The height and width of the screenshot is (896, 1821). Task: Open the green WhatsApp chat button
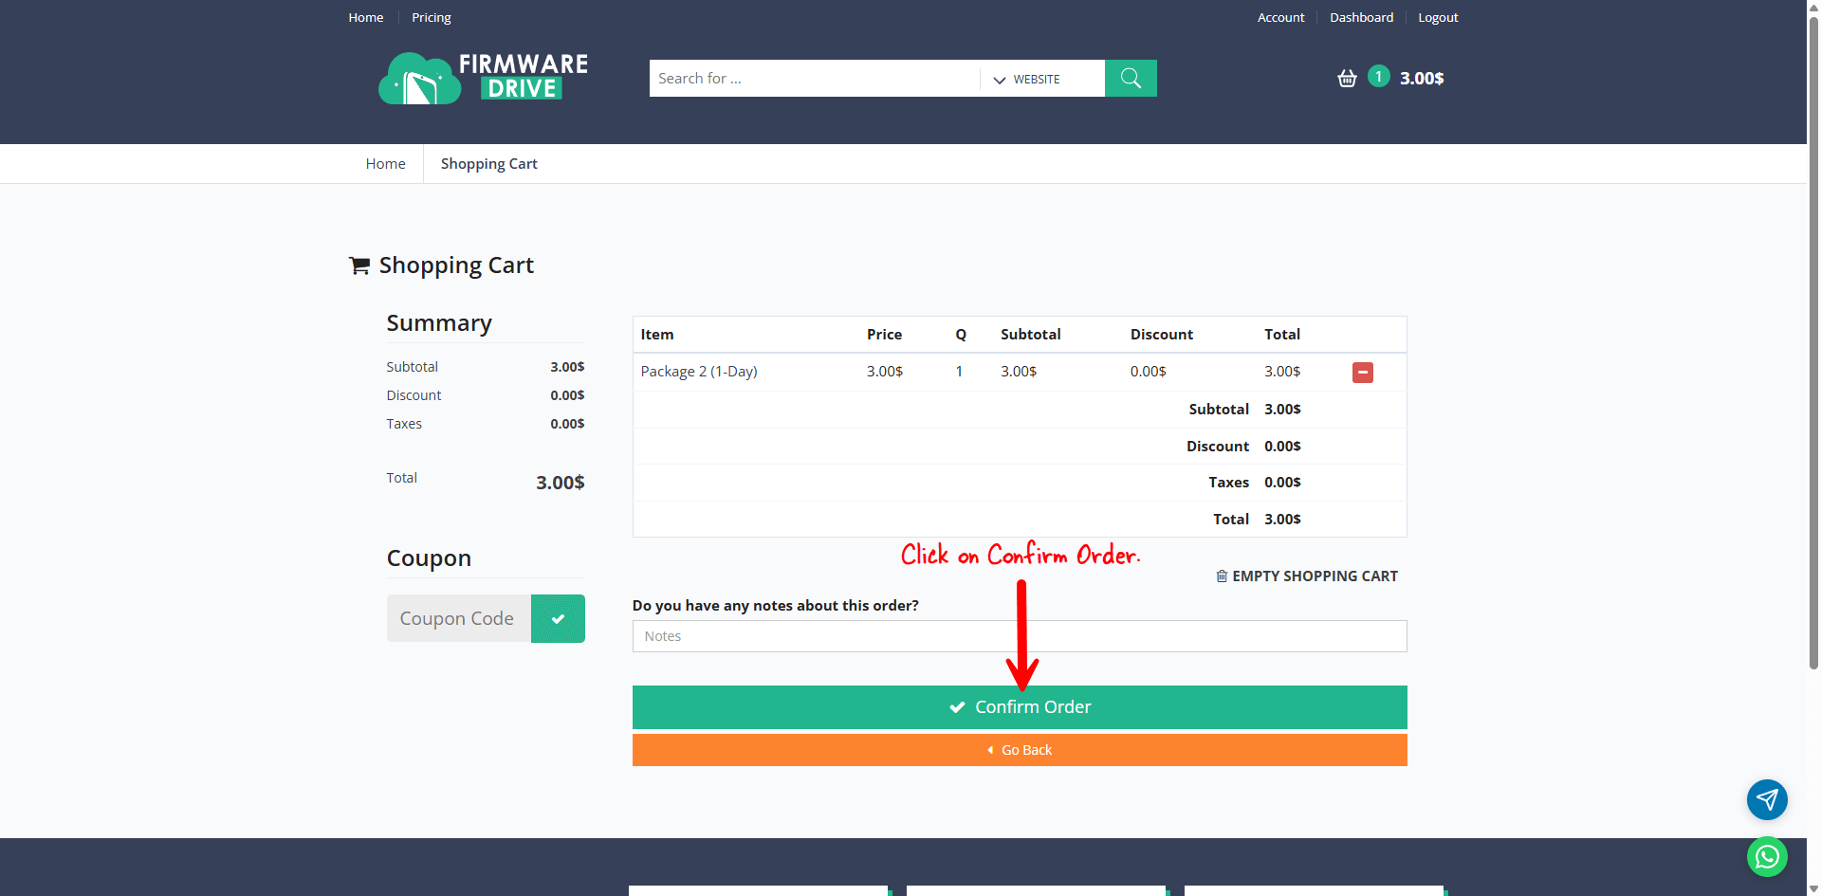pos(1767,857)
